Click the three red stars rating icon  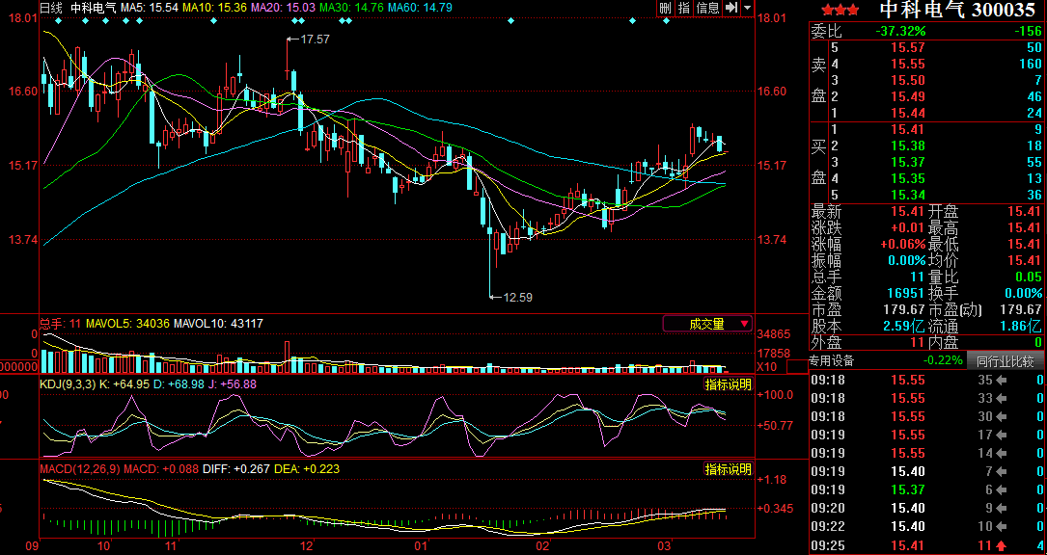coord(834,10)
